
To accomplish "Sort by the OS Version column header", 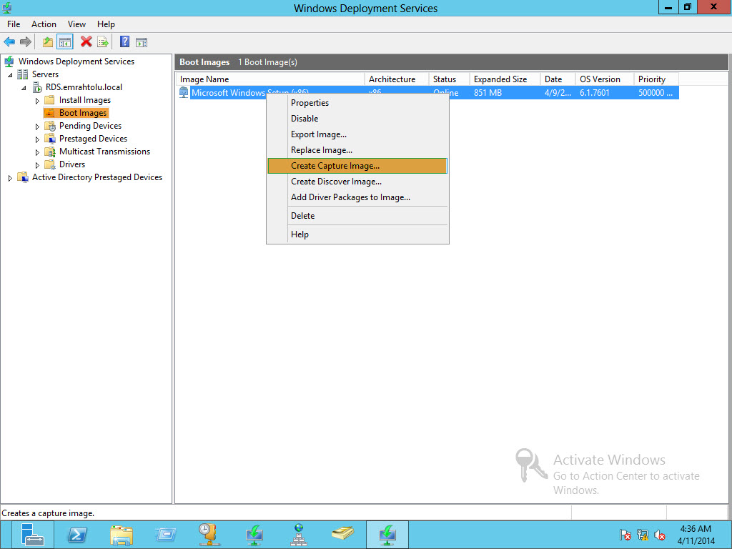I will click(605, 79).
